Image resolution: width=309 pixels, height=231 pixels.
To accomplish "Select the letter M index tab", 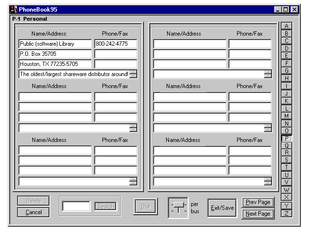I will (x=286, y=116).
